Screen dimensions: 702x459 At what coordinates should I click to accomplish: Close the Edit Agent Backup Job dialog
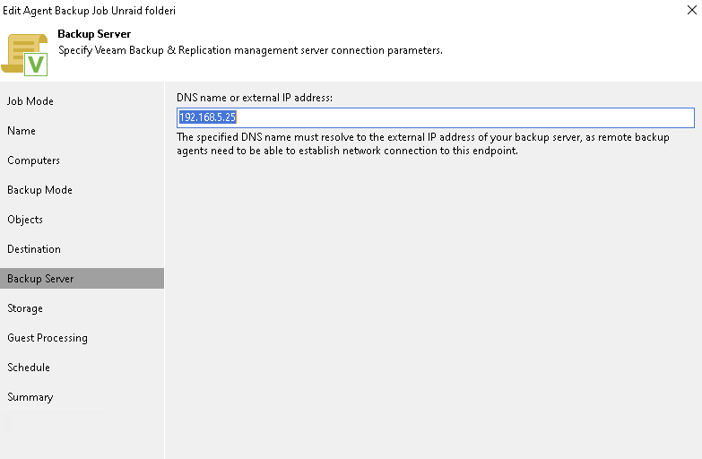click(x=692, y=10)
